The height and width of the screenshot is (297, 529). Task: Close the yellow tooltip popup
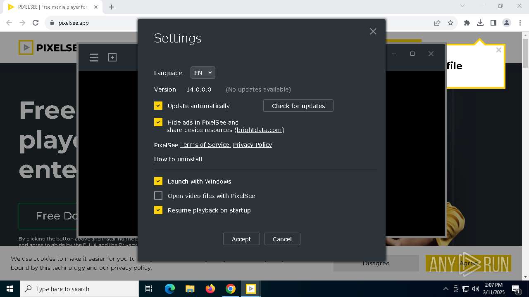click(x=499, y=50)
